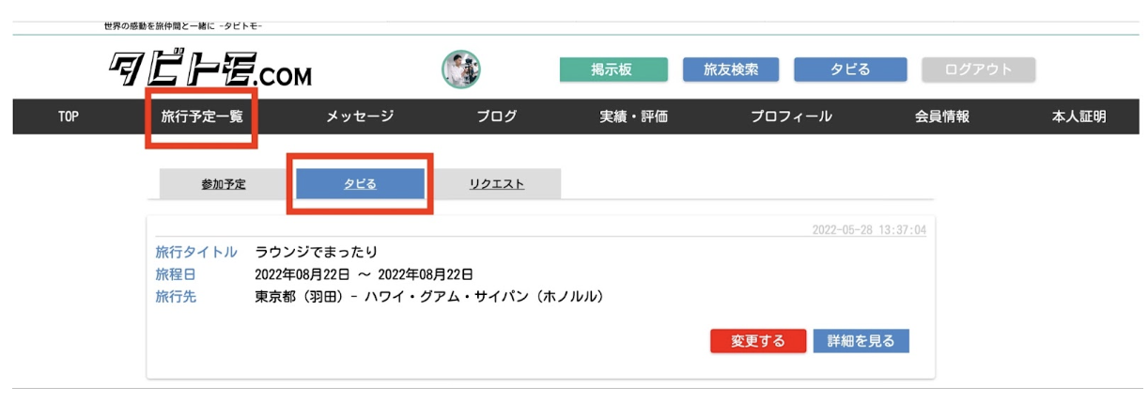Viewport: 1148px width, 404px height.
Task: Open 本人証明 menu item
Action: [x=1079, y=117]
